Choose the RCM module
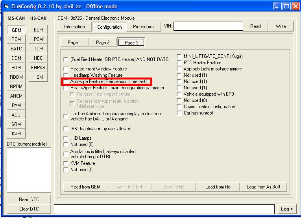 coord(16,39)
